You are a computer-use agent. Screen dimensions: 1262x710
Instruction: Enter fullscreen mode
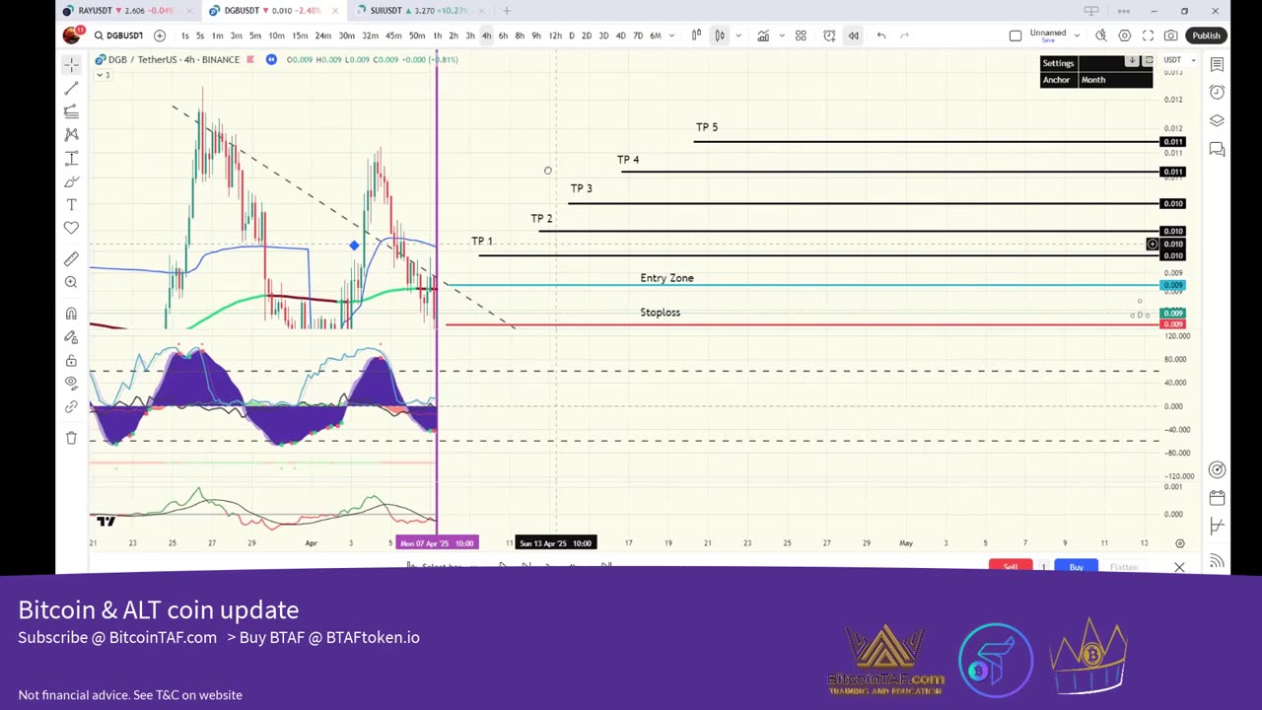coord(1148,35)
